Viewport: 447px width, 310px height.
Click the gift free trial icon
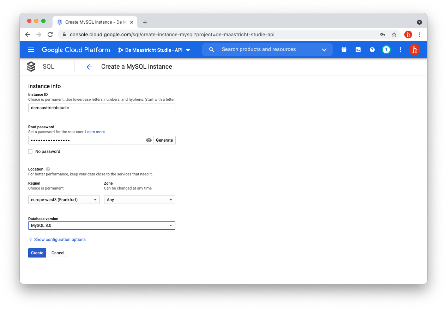pos(344,50)
